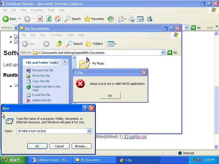This screenshot has width=219, height=164.
Task: Click the Print icon in Internet Explorer
Action: click(132, 19)
